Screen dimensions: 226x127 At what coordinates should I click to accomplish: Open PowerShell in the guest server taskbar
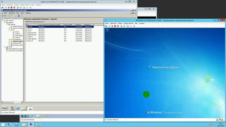[18, 108]
